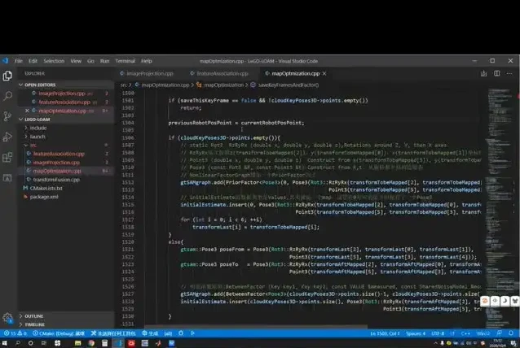The width and height of the screenshot is (520, 348).
Task: Open the Terminal menu
Action: pyautogui.click(x=125, y=61)
